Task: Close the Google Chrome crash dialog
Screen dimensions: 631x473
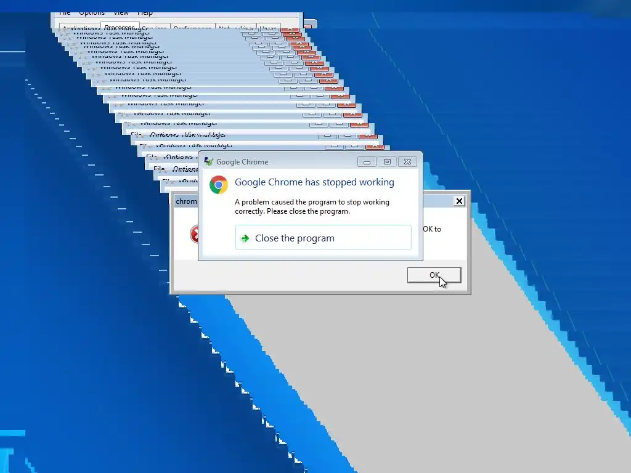Action: [x=407, y=162]
